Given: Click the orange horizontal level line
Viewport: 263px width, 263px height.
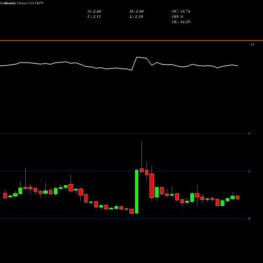Looking at the screenshot, I should (131, 41).
